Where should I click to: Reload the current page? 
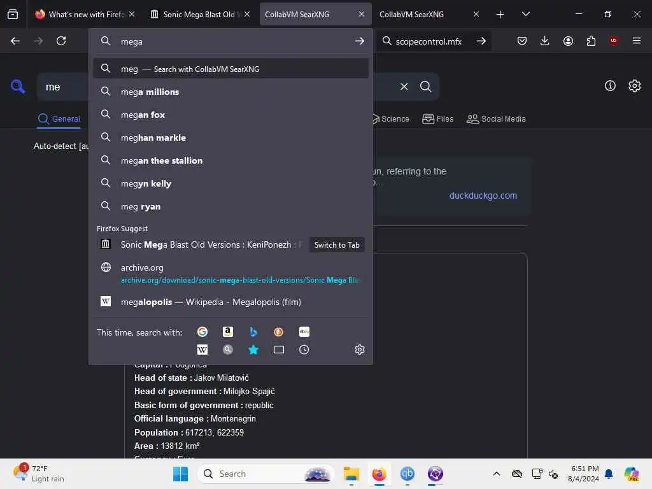point(61,41)
